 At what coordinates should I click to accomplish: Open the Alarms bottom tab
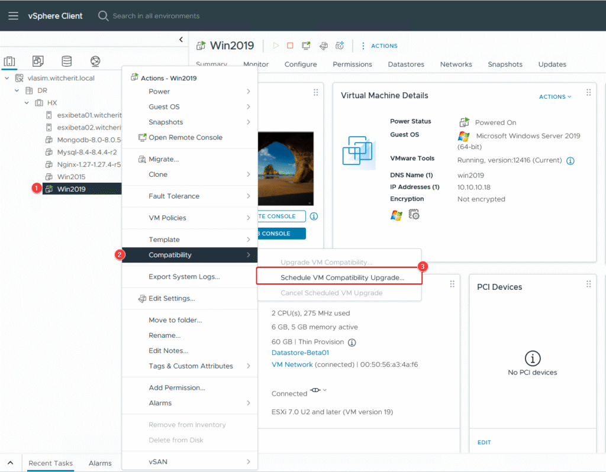click(x=100, y=463)
